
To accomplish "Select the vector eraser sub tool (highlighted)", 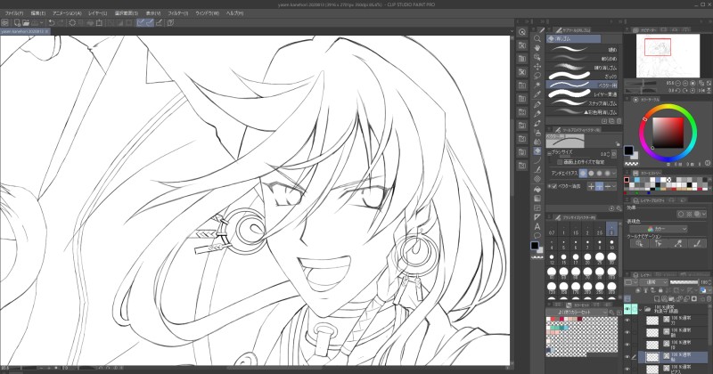I will tap(583, 85).
